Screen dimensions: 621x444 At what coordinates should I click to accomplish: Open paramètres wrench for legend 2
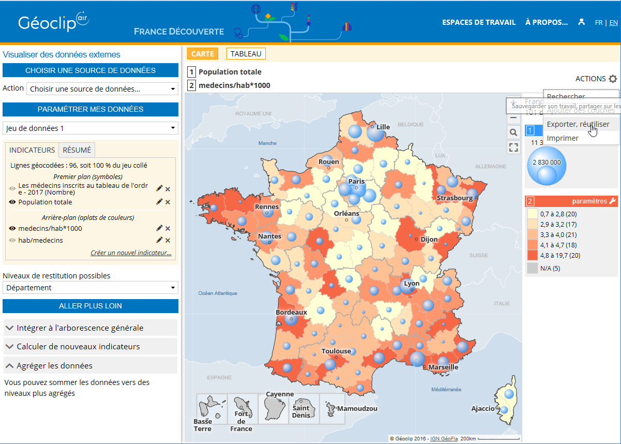(x=613, y=201)
